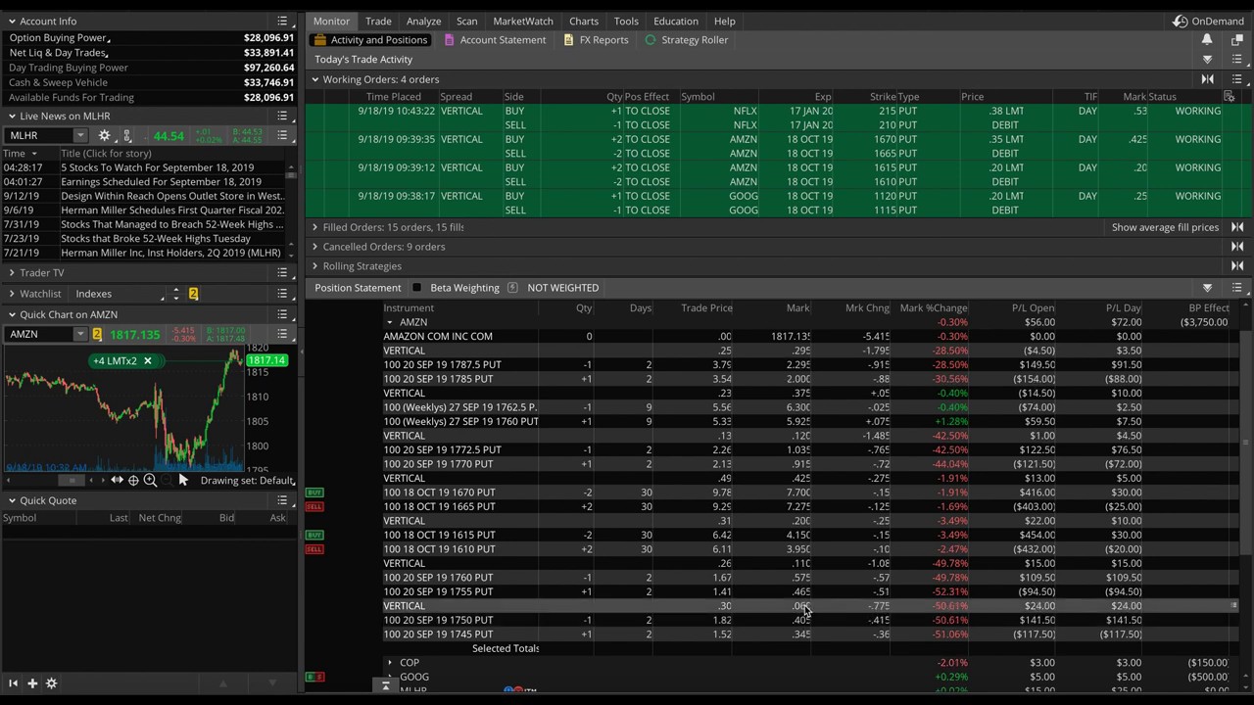The image size is (1254, 705).
Task: Open the Scan tab
Action: (467, 21)
